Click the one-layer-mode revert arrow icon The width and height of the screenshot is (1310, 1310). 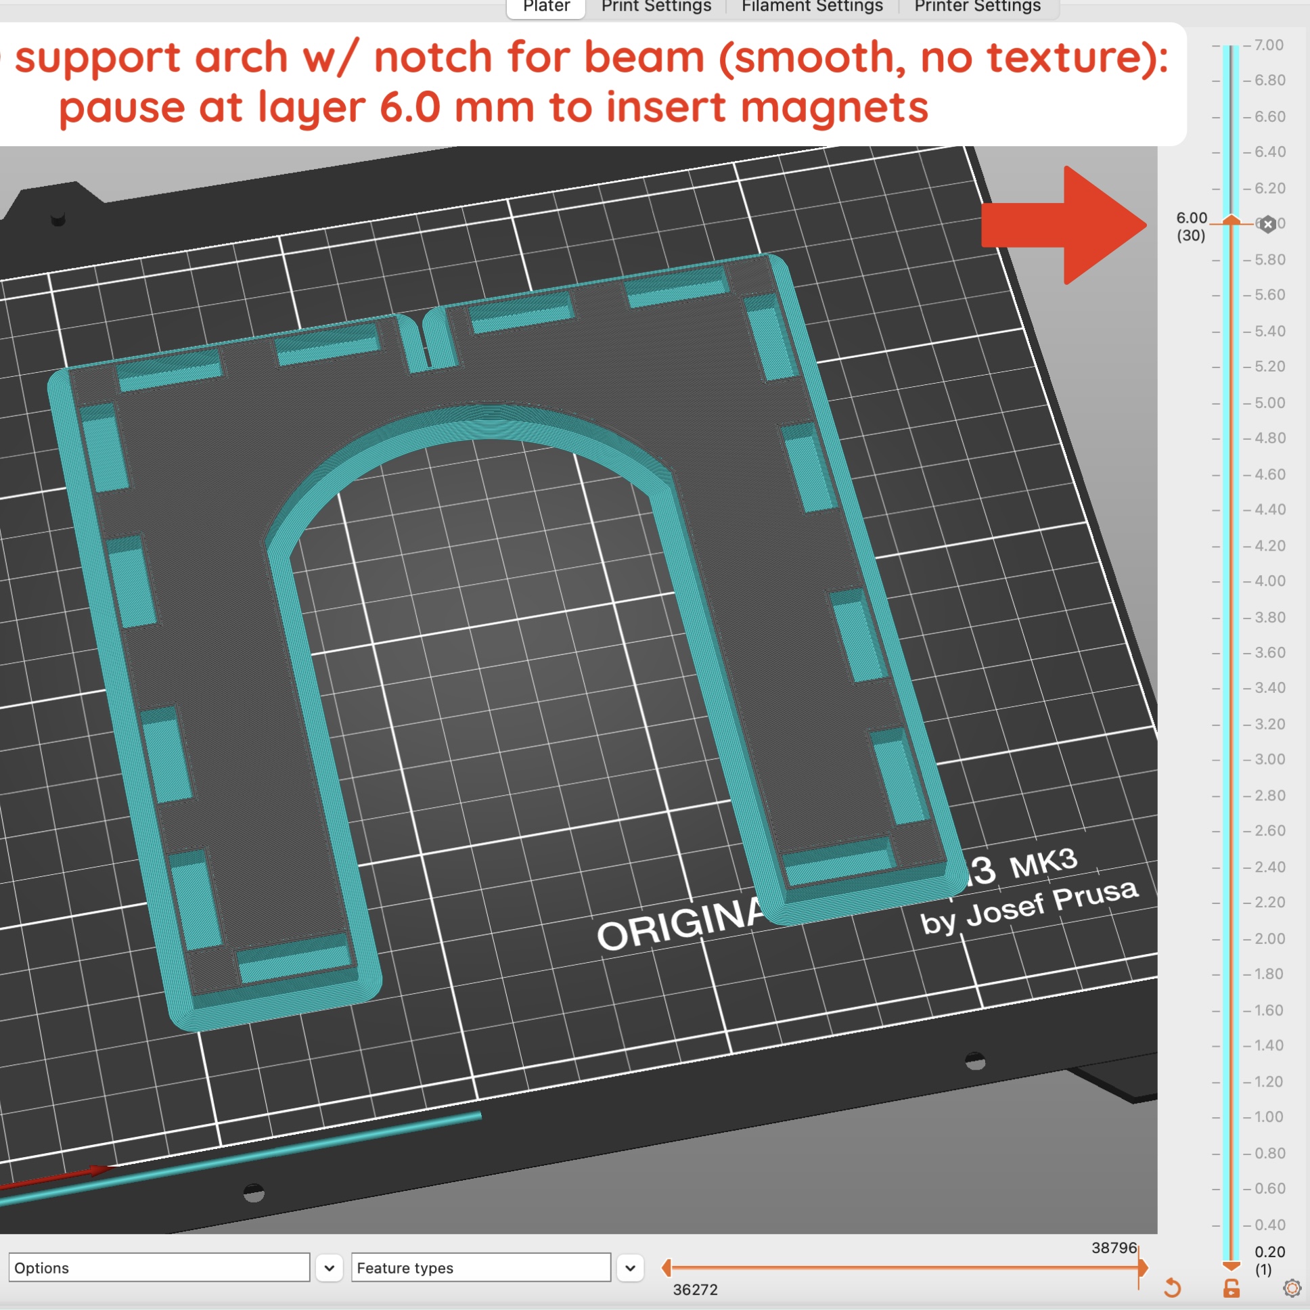click(1173, 1287)
